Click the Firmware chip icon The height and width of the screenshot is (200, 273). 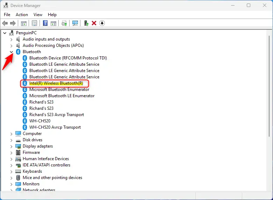(18, 152)
